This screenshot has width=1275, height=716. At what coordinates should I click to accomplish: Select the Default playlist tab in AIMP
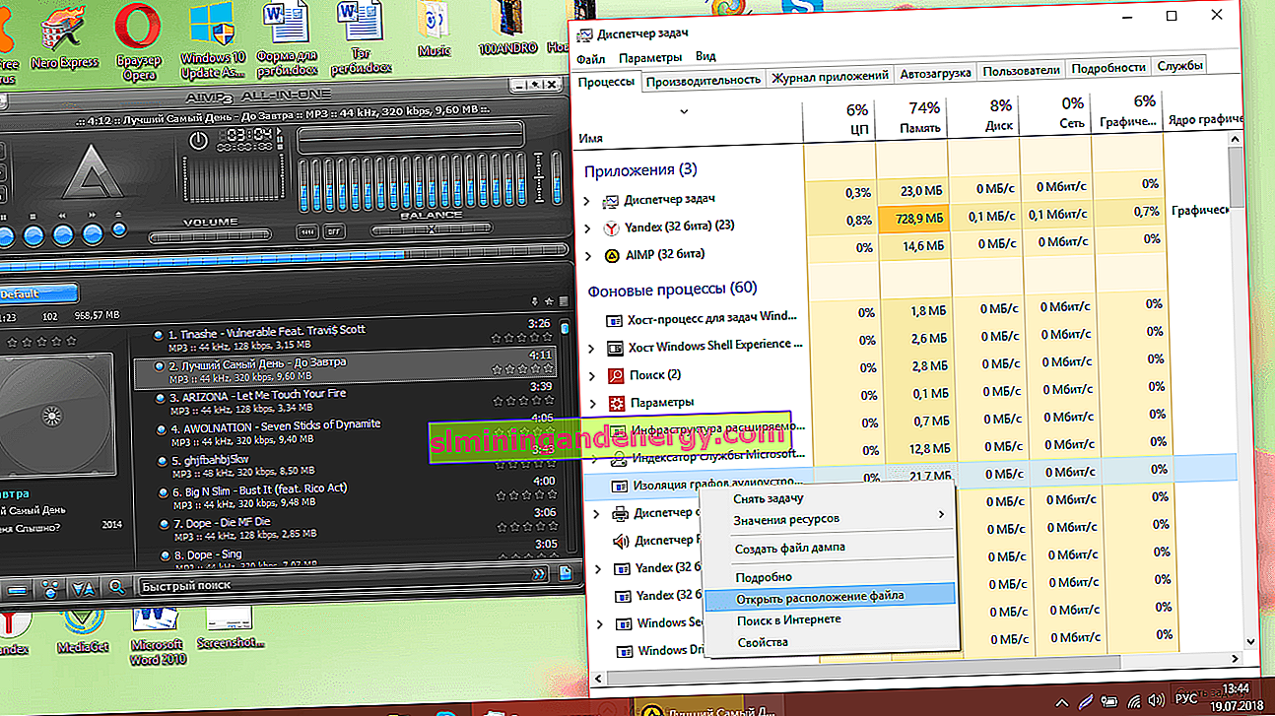(37, 293)
